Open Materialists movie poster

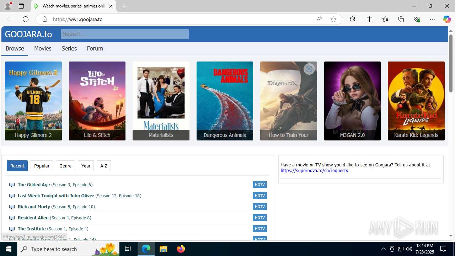pos(161,101)
